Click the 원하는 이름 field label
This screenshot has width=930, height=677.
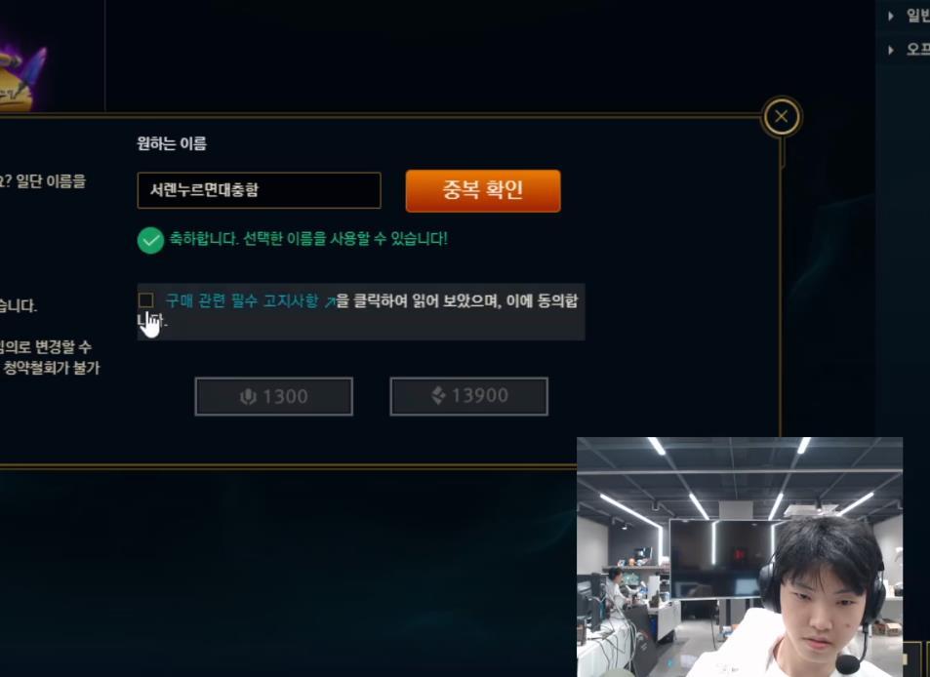172,143
